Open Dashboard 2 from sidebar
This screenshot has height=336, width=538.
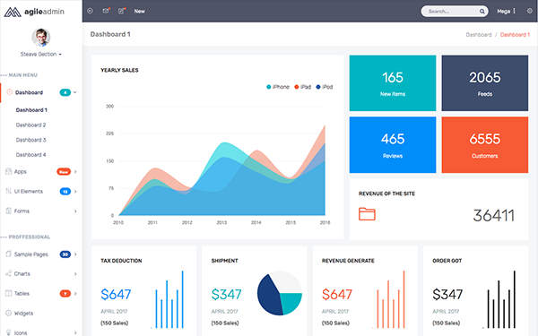click(30, 125)
